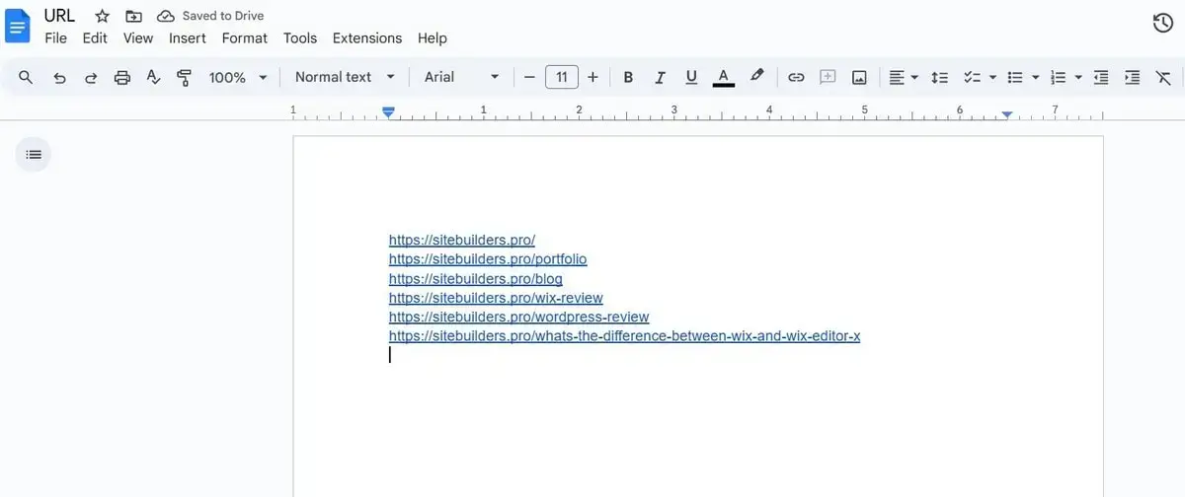The height and width of the screenshot is (497, 1185).
Task: Open the Tools menu
Action: (x=300, y=37)
